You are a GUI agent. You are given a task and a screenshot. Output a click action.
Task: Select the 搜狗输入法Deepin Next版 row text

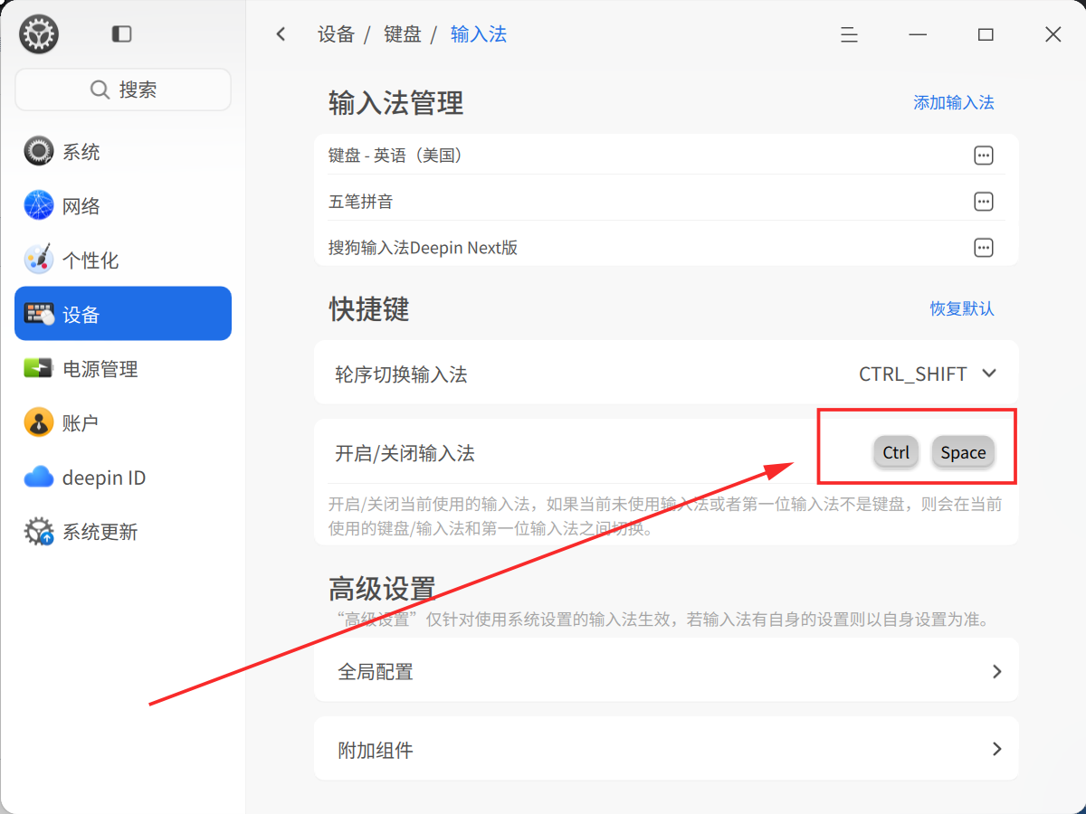click(x=423, y=248)
